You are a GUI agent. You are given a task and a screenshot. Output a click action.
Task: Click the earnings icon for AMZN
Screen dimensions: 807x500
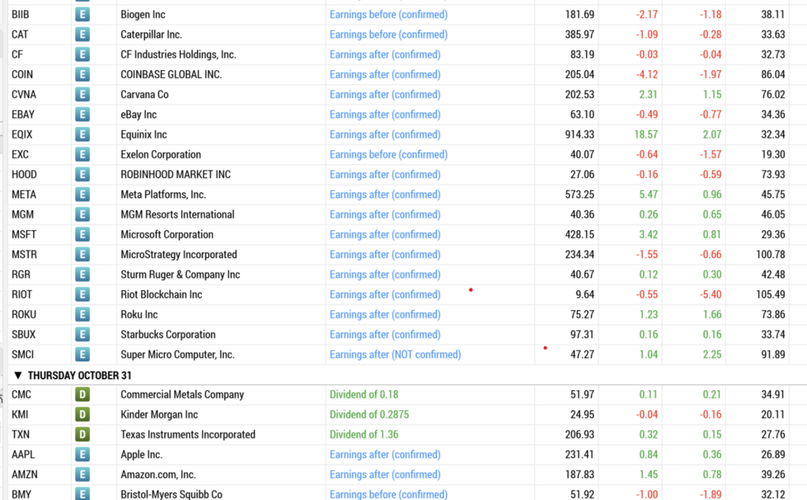[82, 475]
